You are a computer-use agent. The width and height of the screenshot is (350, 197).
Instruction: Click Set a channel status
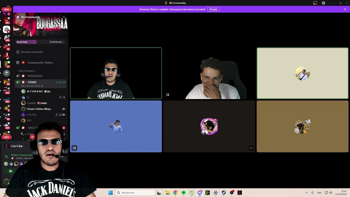tap(32, 86)
